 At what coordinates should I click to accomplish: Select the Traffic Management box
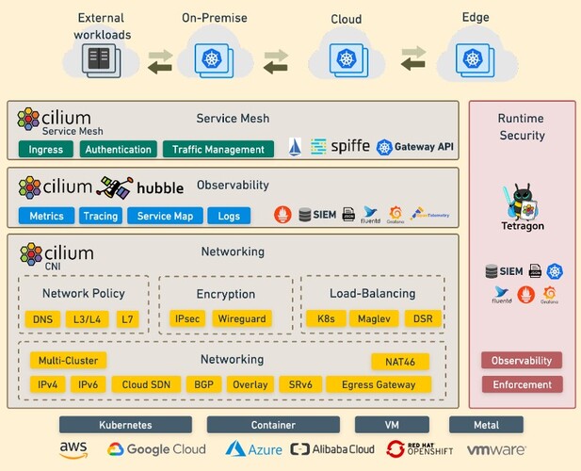218,150
